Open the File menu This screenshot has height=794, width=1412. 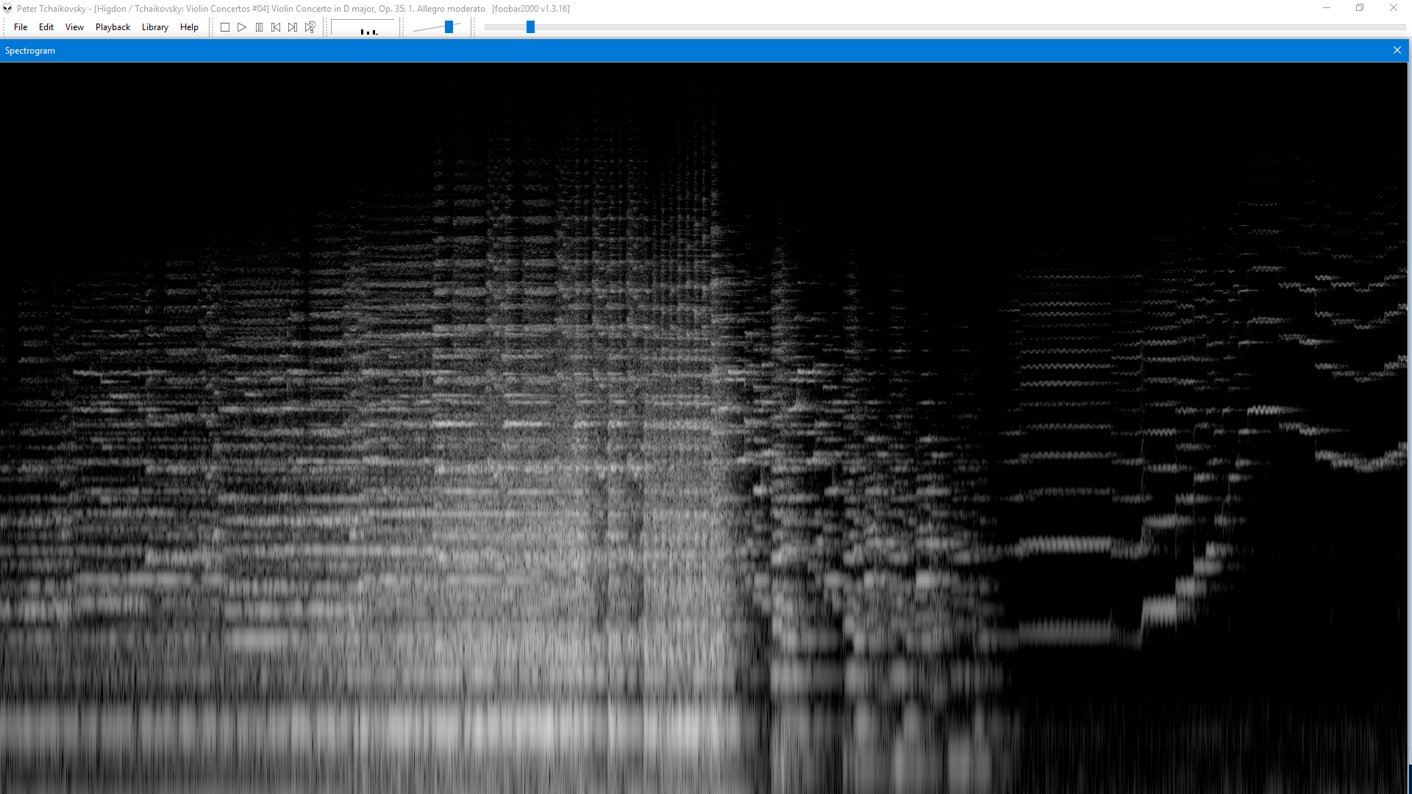pos(21,27)
